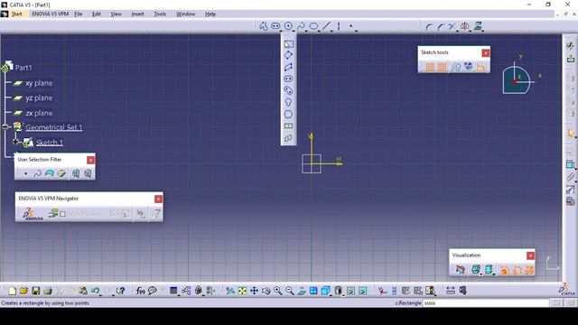Image resolution: width=578 pixels, height=325 pixels.
Task: Open the Insert menu
Action: (x=137, y=14)
